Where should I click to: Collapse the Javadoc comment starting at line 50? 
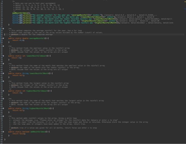pyautogui.click(x=3, y=81)
